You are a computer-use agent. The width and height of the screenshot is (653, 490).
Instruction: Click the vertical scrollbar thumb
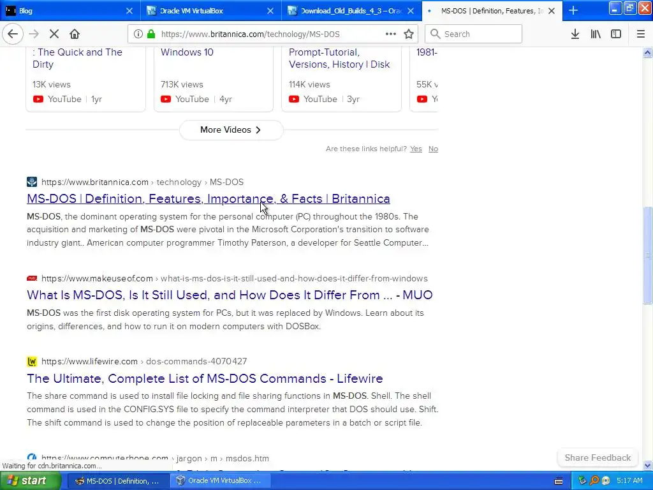click(x=647, y=255)
